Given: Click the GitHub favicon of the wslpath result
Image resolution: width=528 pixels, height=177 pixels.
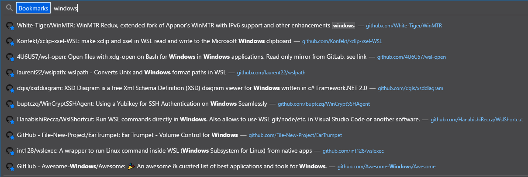Looking at the screenshot, I should (10, 73).
